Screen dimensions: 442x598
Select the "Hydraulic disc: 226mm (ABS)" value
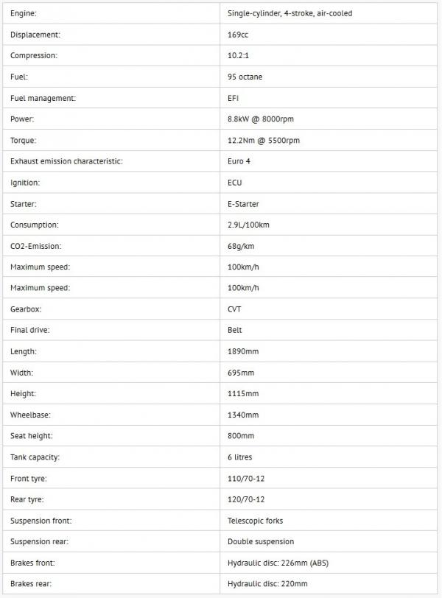[278, 563]
